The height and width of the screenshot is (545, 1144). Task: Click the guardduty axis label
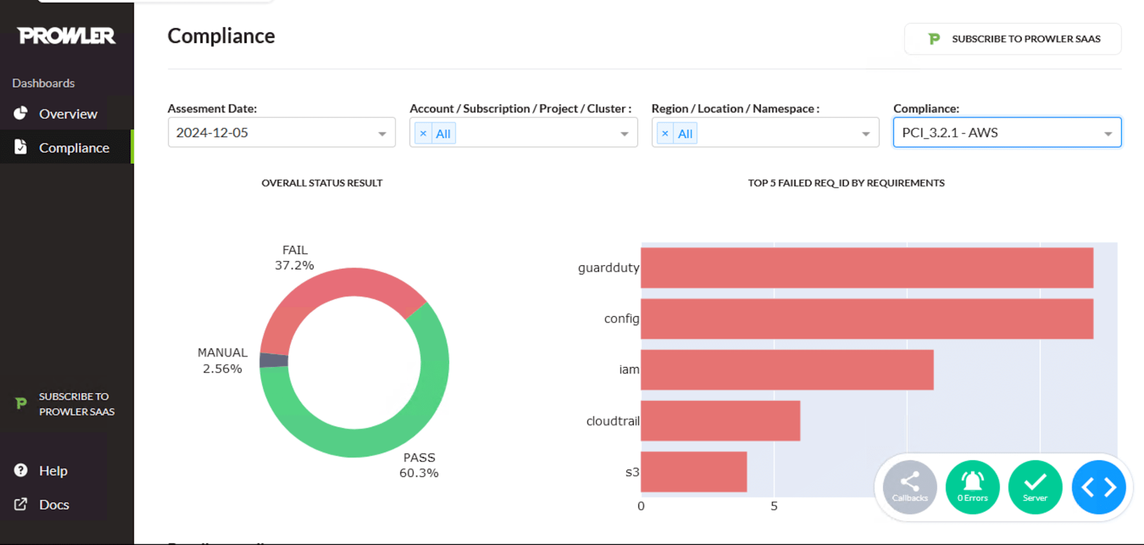[x=609, y=268]
